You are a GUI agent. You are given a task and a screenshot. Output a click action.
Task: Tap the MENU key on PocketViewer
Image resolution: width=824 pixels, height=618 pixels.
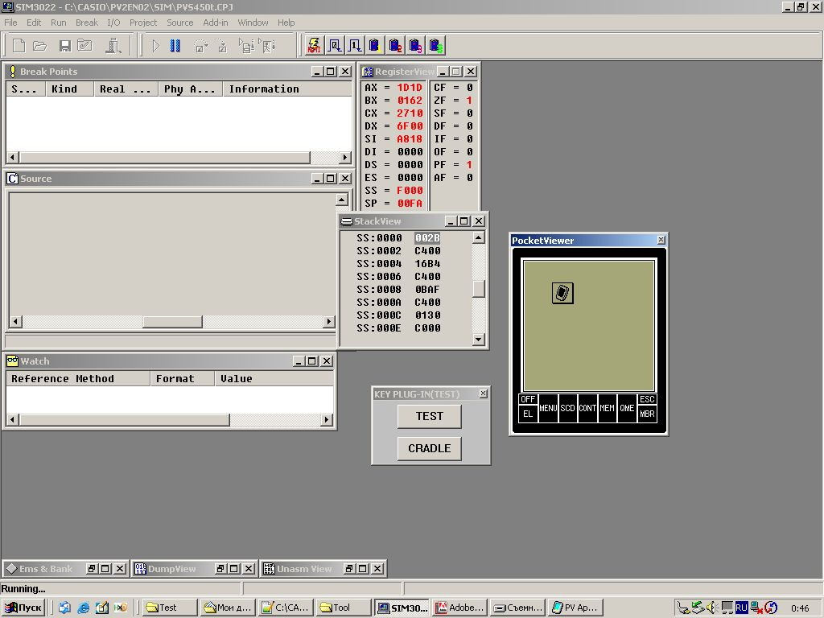[x=547, y=408]
